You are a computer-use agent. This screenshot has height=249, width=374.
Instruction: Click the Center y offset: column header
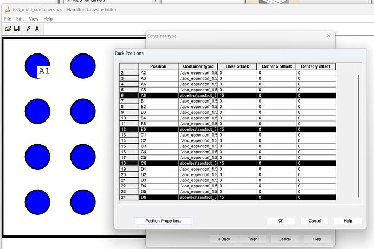(316, 66)
